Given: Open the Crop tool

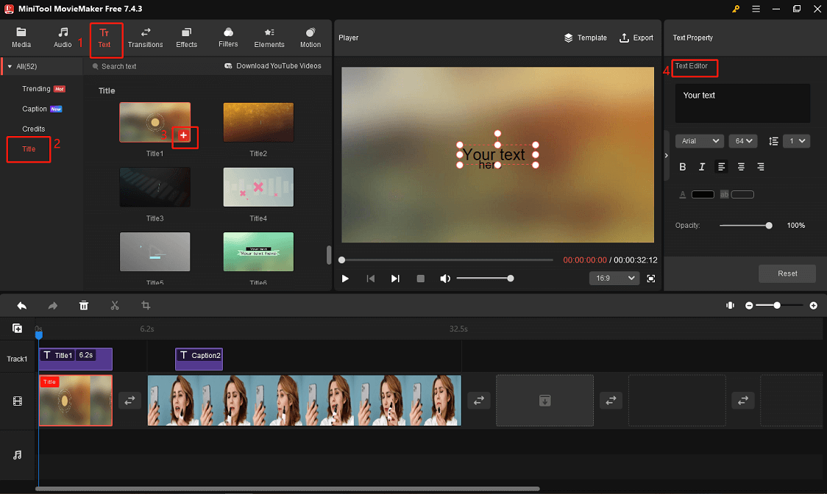Looking at the screenshot, I should click(146, 306).
